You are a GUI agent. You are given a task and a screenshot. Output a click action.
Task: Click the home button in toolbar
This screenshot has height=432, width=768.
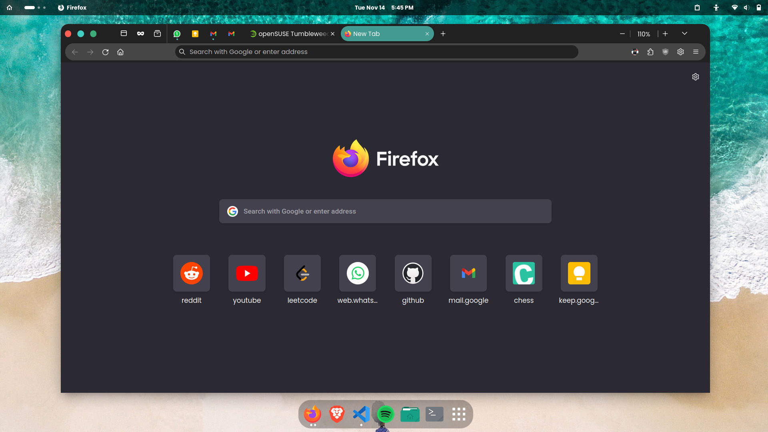(120, 52)
